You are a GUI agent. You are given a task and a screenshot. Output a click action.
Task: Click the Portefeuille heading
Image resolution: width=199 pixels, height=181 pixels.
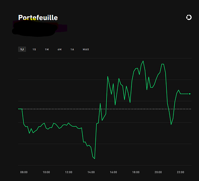click(x=38, y=18)
